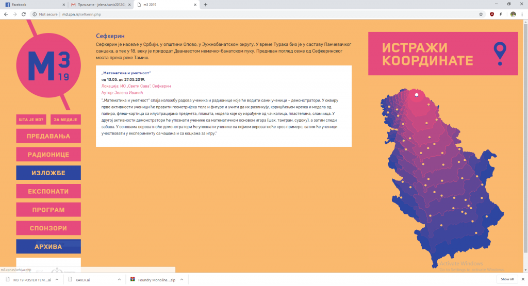
Task: Click the ШТА ЈЕ М3? button
Action: [31, 120]
